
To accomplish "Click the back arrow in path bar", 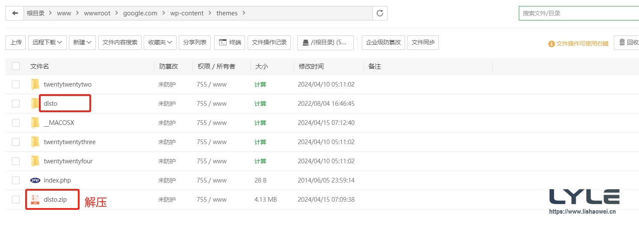I will 15,13.
